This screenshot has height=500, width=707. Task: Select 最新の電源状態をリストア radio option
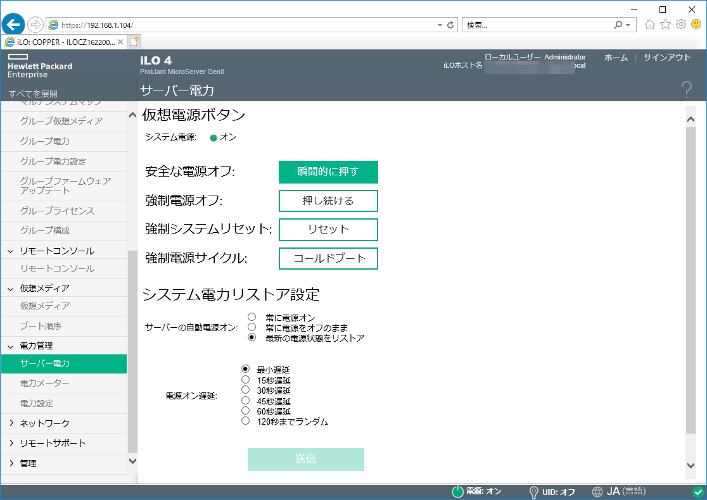(x=252, y=337)
